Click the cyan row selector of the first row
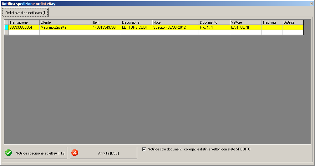This screenshot has width=315, height=166. [x=7, y=27]
